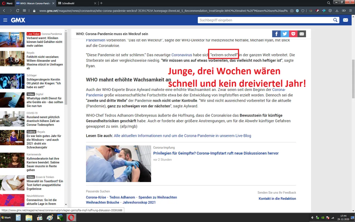This screenshot has width=355, height=222.
Task: Open Easy Setup sliders icon
Action: pos(351,11)
